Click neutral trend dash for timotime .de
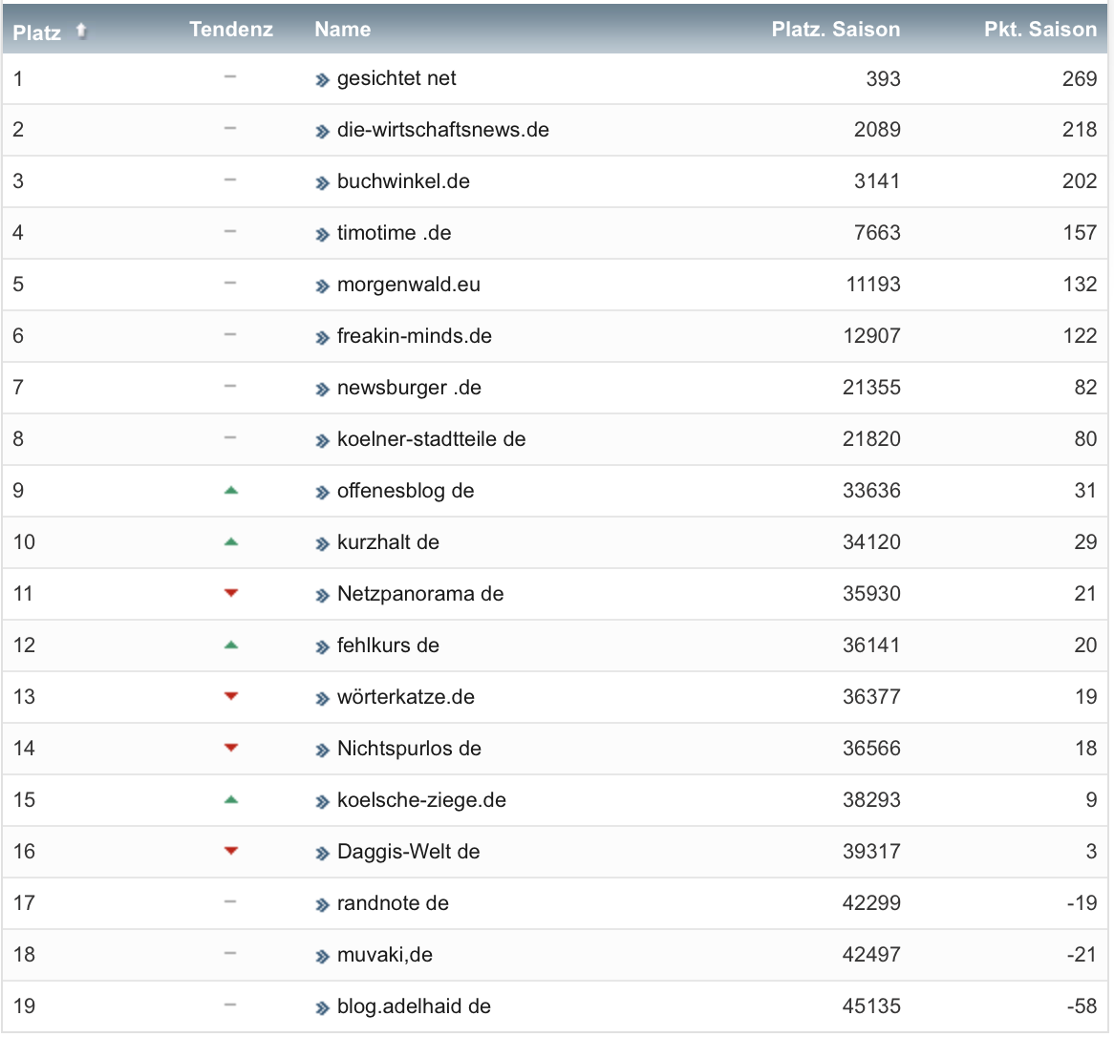This screenshot has width=1114, height=1037. pos(230,231)
